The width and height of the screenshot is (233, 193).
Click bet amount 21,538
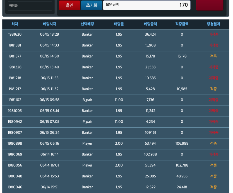point(150,67)
